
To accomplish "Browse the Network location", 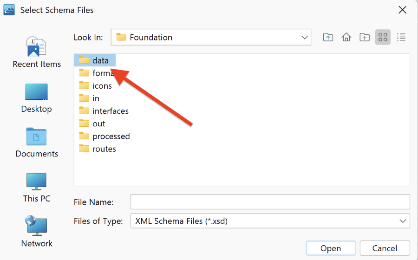I will [x=37, y=231].
